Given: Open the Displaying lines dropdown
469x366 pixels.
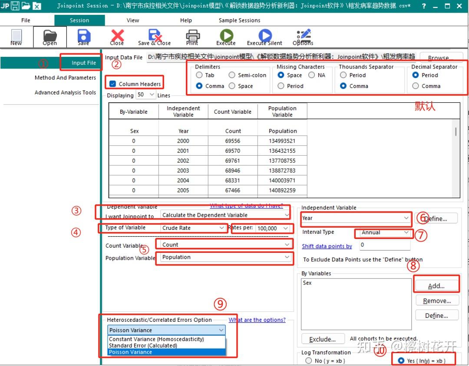Looking at the screenshot, I should coord(146,95).
